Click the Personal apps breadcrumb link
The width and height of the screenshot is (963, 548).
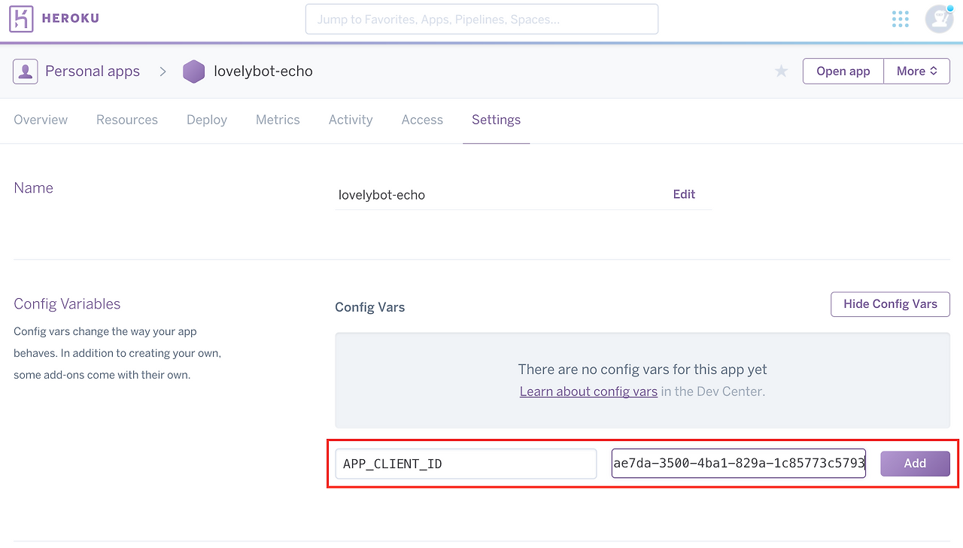(x=93, y=72)
